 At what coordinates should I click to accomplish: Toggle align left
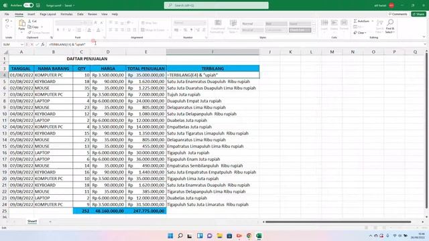[111, 29]
